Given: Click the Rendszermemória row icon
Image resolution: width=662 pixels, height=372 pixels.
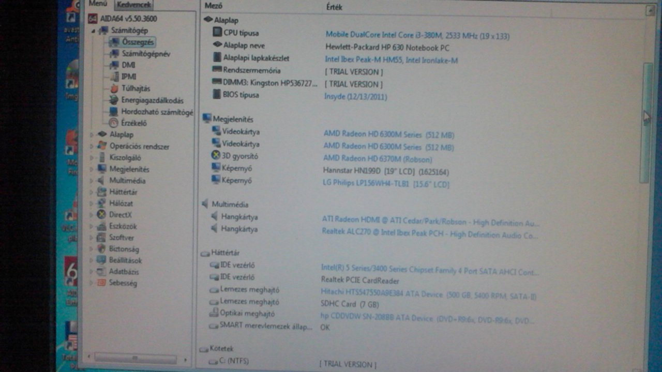Looking at the screenshot, I should click(x=217, y=70).
